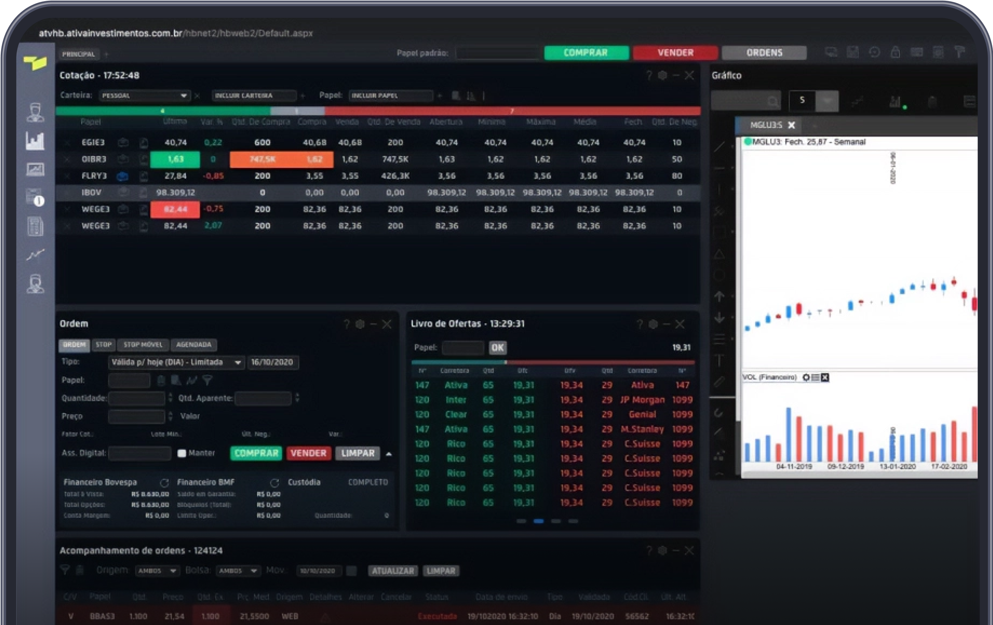Screen dimensions: 993x625
Task: Click the OIBR3 ticker in quote table
Action: tap(93, 159)
